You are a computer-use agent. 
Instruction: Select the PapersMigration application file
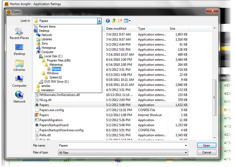pyautogui.click(x=51, y=120)
